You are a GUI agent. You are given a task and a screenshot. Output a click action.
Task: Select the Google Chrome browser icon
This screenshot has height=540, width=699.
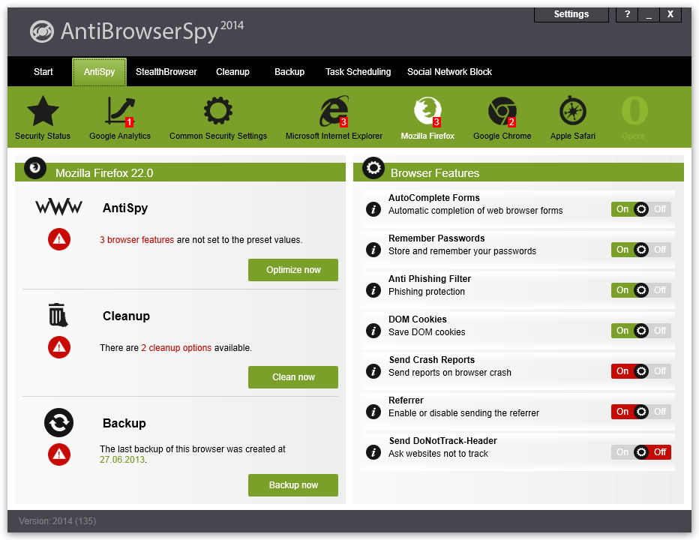pyautogui.click(x=502, y=112)
